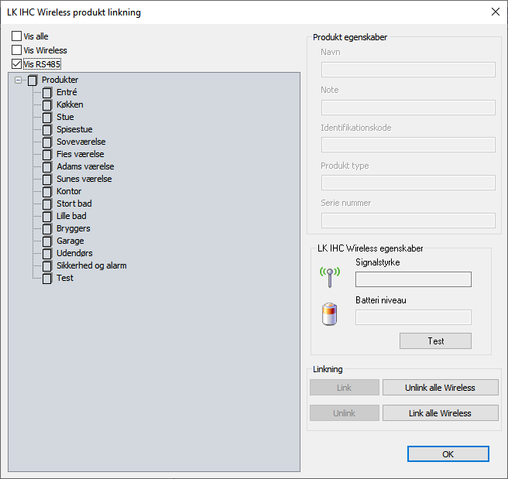Tick the checkbox beside Fies værelse

click(47, 155)
